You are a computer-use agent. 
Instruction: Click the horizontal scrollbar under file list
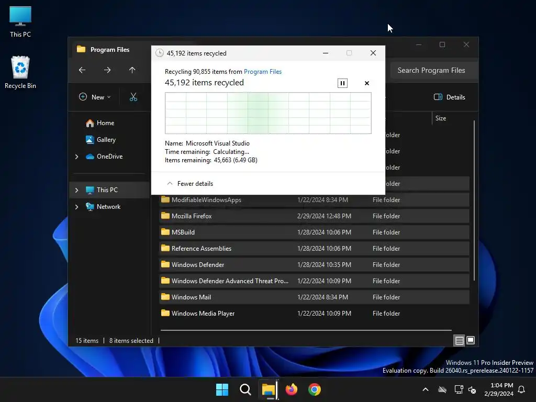pyautogui.click(x=306, y=330)
